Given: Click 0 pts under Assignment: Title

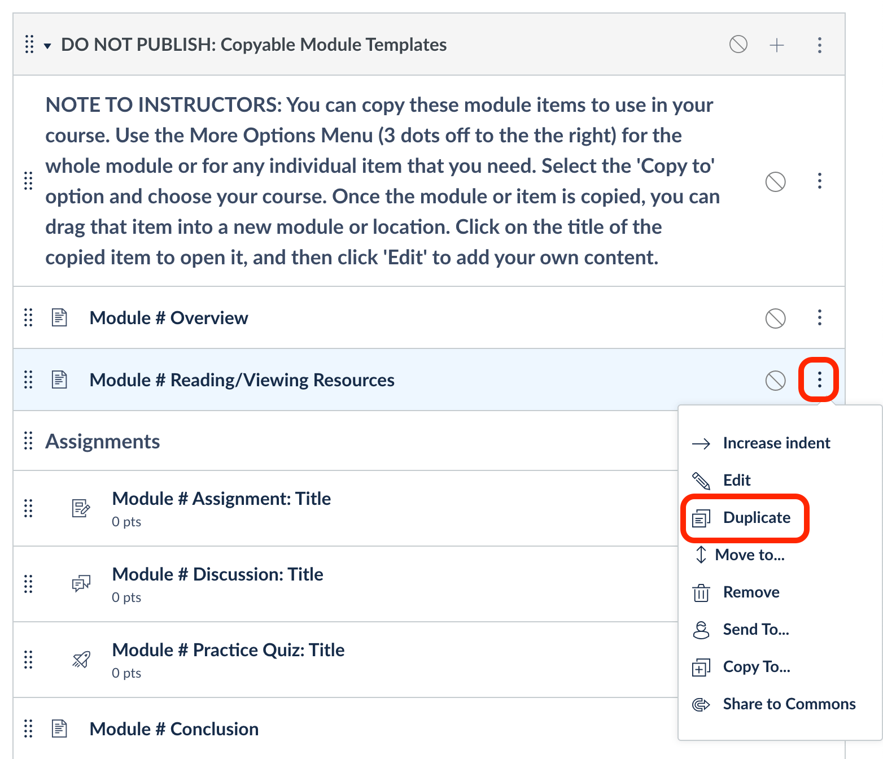Looking at the screenshot, I should (x=126, y=522).
